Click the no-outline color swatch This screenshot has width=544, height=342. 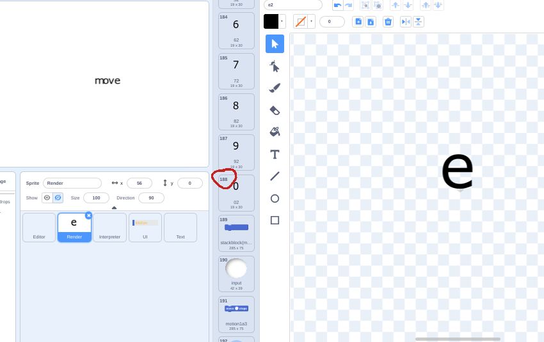(x=300, y=22)
